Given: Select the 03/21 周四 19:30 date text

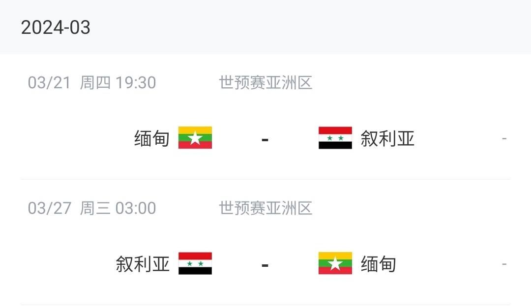Looking at the screenshot, I should (x=92, y=83).
